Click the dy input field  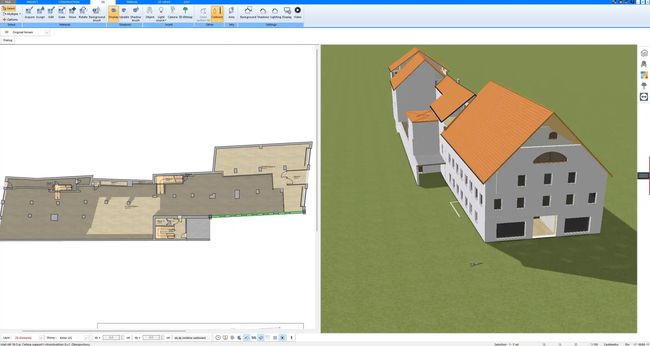tap(151, 338)
